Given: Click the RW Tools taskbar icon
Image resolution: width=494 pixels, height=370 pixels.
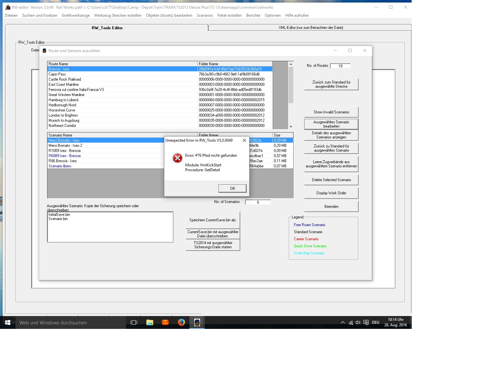Looking at the screenshot, I should 197,322.
